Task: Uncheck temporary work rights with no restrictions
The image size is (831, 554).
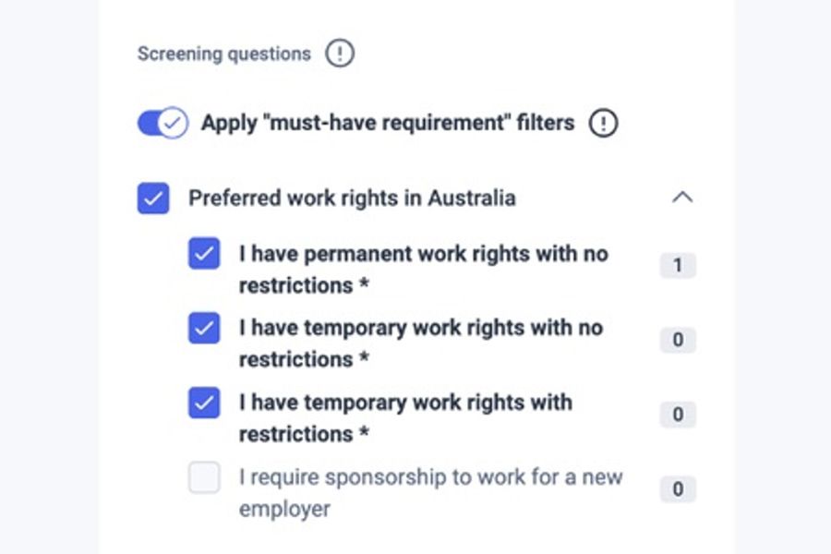Action: pos(204,328)
